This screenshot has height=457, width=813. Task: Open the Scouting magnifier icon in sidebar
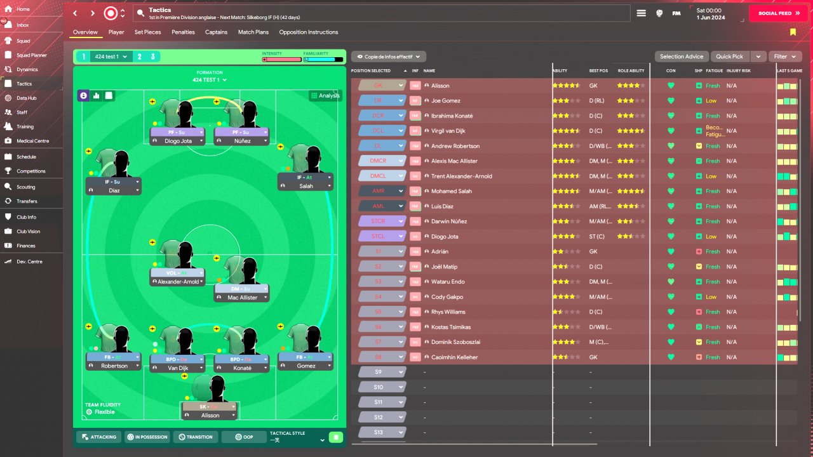(8, 187)
